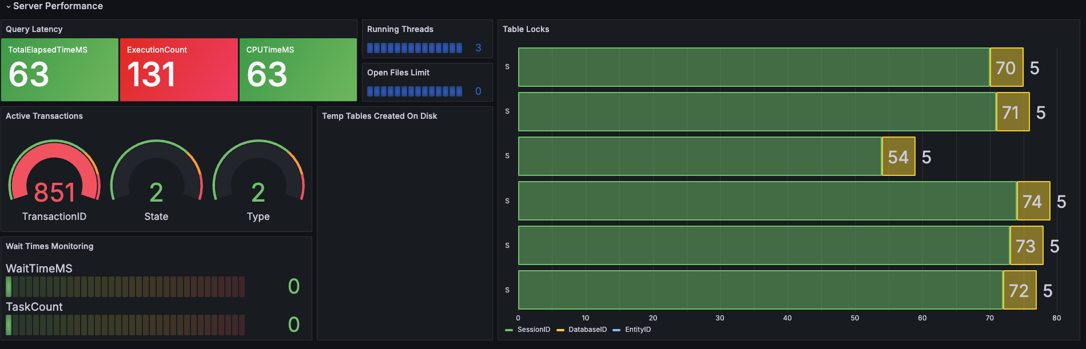Click the red ExecutionCount stat tile
The image size is (1086, 349).
point(178,70)
